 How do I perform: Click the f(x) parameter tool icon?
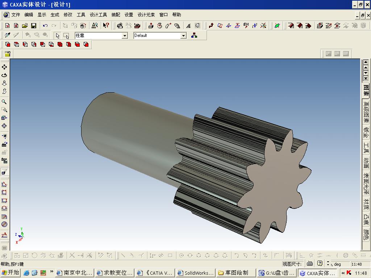click(x=246, y=25)
